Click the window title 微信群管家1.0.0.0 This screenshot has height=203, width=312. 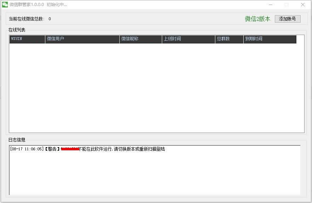[27, 5]
